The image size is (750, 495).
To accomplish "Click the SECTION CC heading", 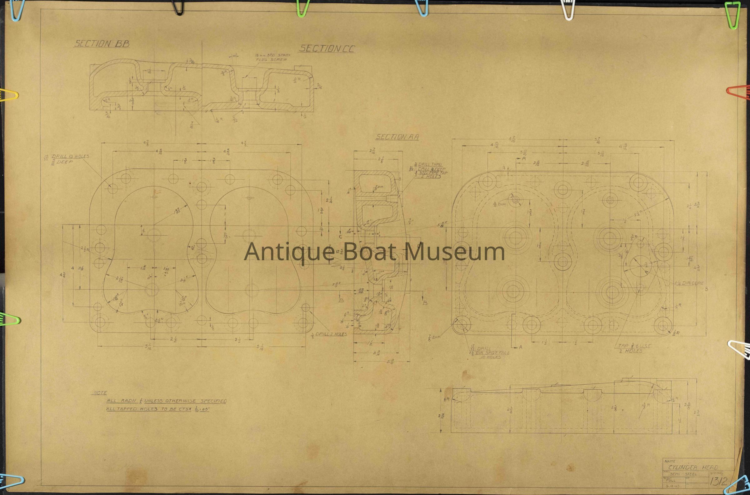I will pyautogui.click(x=327, y=49).
